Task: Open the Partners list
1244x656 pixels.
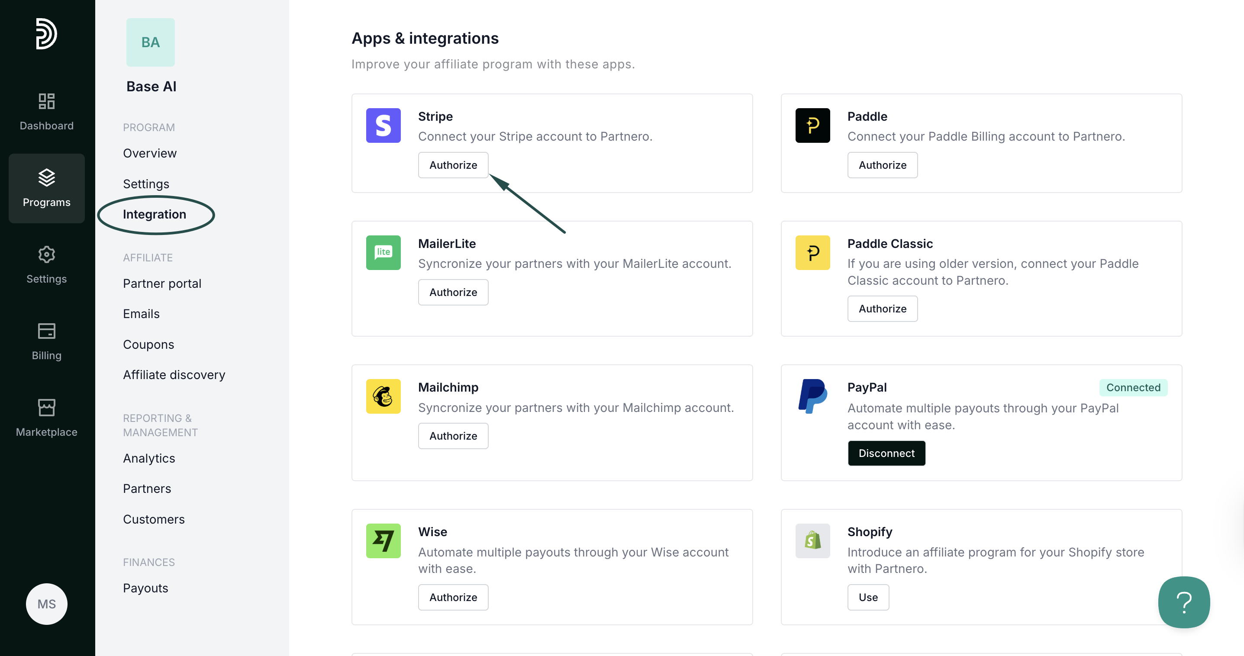Action: point(147,489)
